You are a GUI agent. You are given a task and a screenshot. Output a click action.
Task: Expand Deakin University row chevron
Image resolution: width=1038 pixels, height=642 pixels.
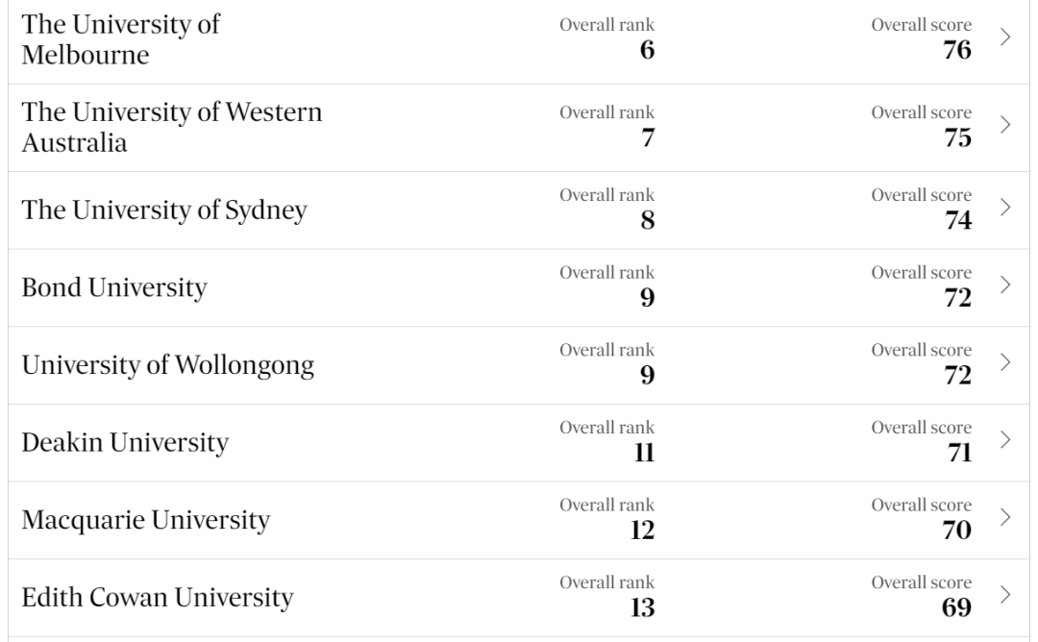(1005, 439)
